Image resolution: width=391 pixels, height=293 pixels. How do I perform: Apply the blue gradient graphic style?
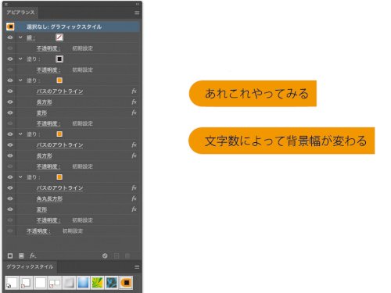[x=83, y=283]
